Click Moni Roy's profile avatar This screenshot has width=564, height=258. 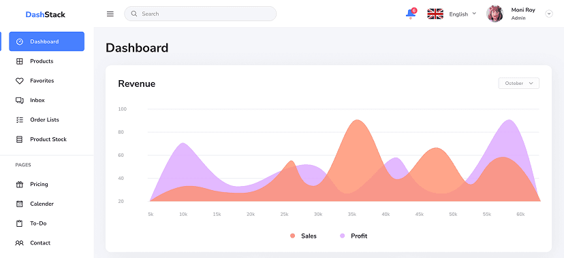(x=495, y=14)
